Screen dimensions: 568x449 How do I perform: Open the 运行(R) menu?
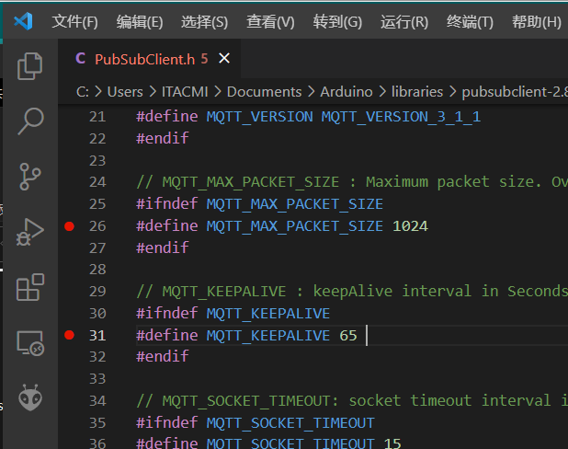[404, 21]
